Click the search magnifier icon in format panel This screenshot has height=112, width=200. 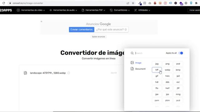click(132, 53)
